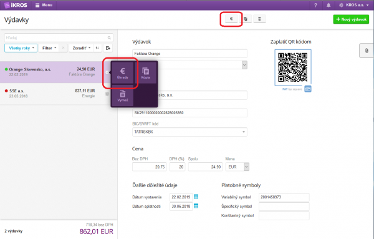Select Kópia in the popup menu
Viewport: 374px width, 239px height.
145,73
